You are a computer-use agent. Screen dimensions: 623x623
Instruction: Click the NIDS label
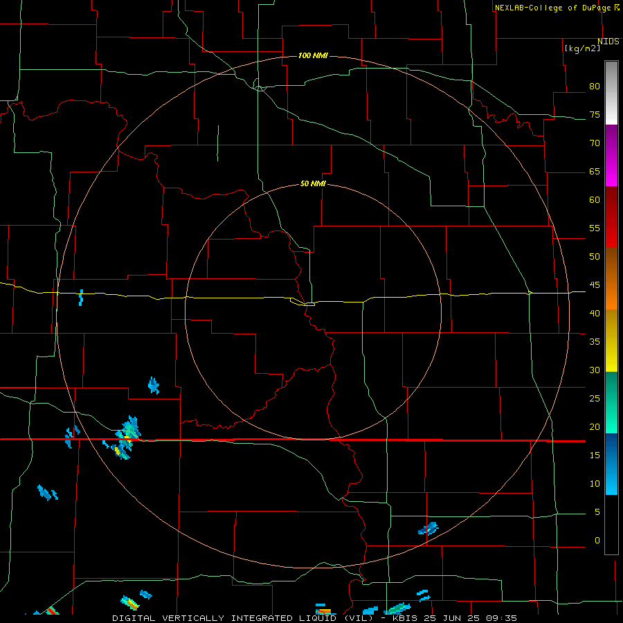click(608, 42)
